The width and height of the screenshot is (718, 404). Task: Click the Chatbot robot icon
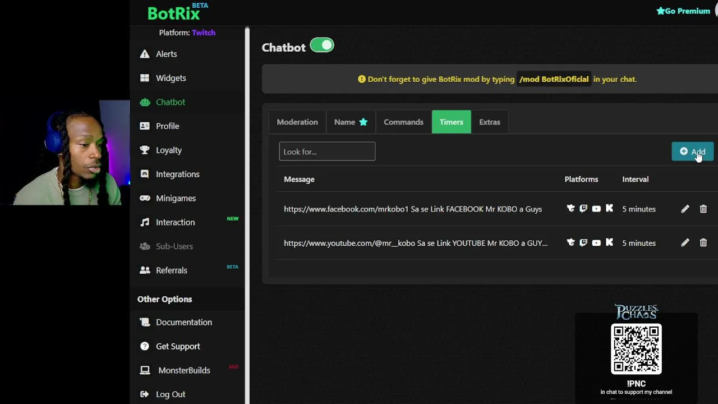click(145, 102)
